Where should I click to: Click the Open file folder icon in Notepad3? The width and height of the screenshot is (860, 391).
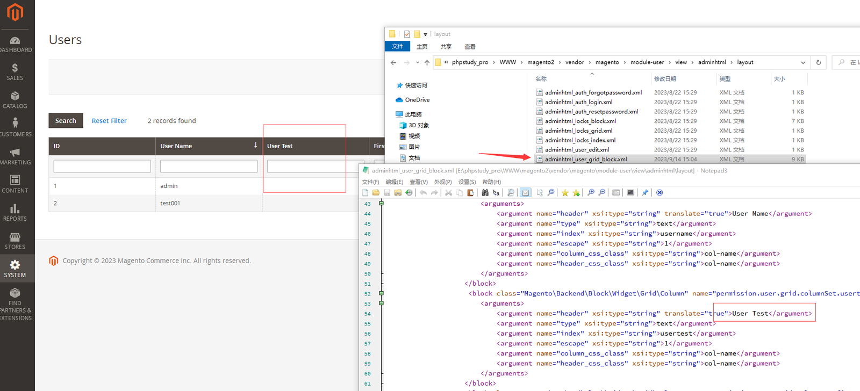pos(376,193)
